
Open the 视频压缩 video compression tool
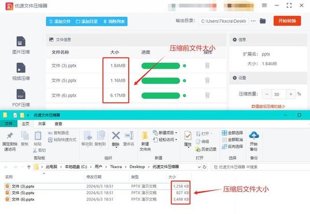[21, 72]
